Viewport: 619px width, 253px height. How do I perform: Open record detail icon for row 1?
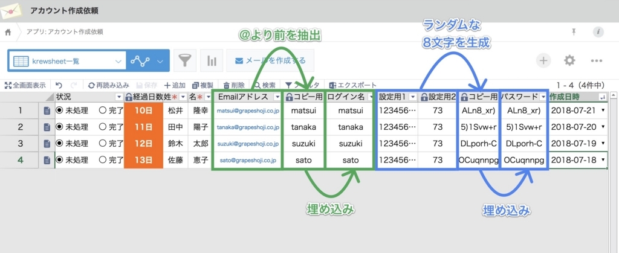click(x=47, y=110)
